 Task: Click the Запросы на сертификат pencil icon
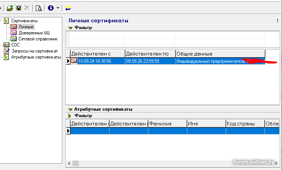[6, 51]
